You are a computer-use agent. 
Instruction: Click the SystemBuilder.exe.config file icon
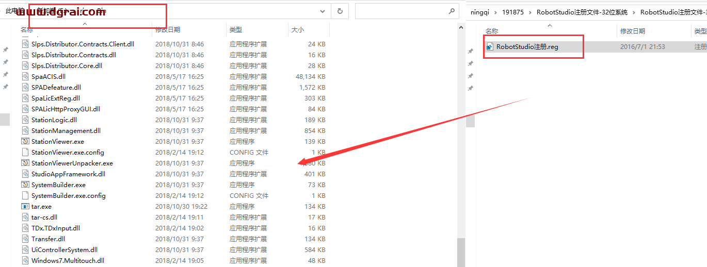[x=25, y=196]
